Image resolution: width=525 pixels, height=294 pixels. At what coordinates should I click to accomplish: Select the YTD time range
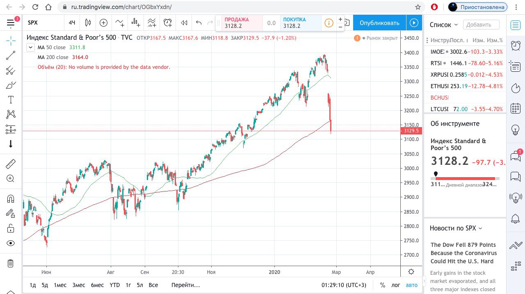tap(115, 285)
